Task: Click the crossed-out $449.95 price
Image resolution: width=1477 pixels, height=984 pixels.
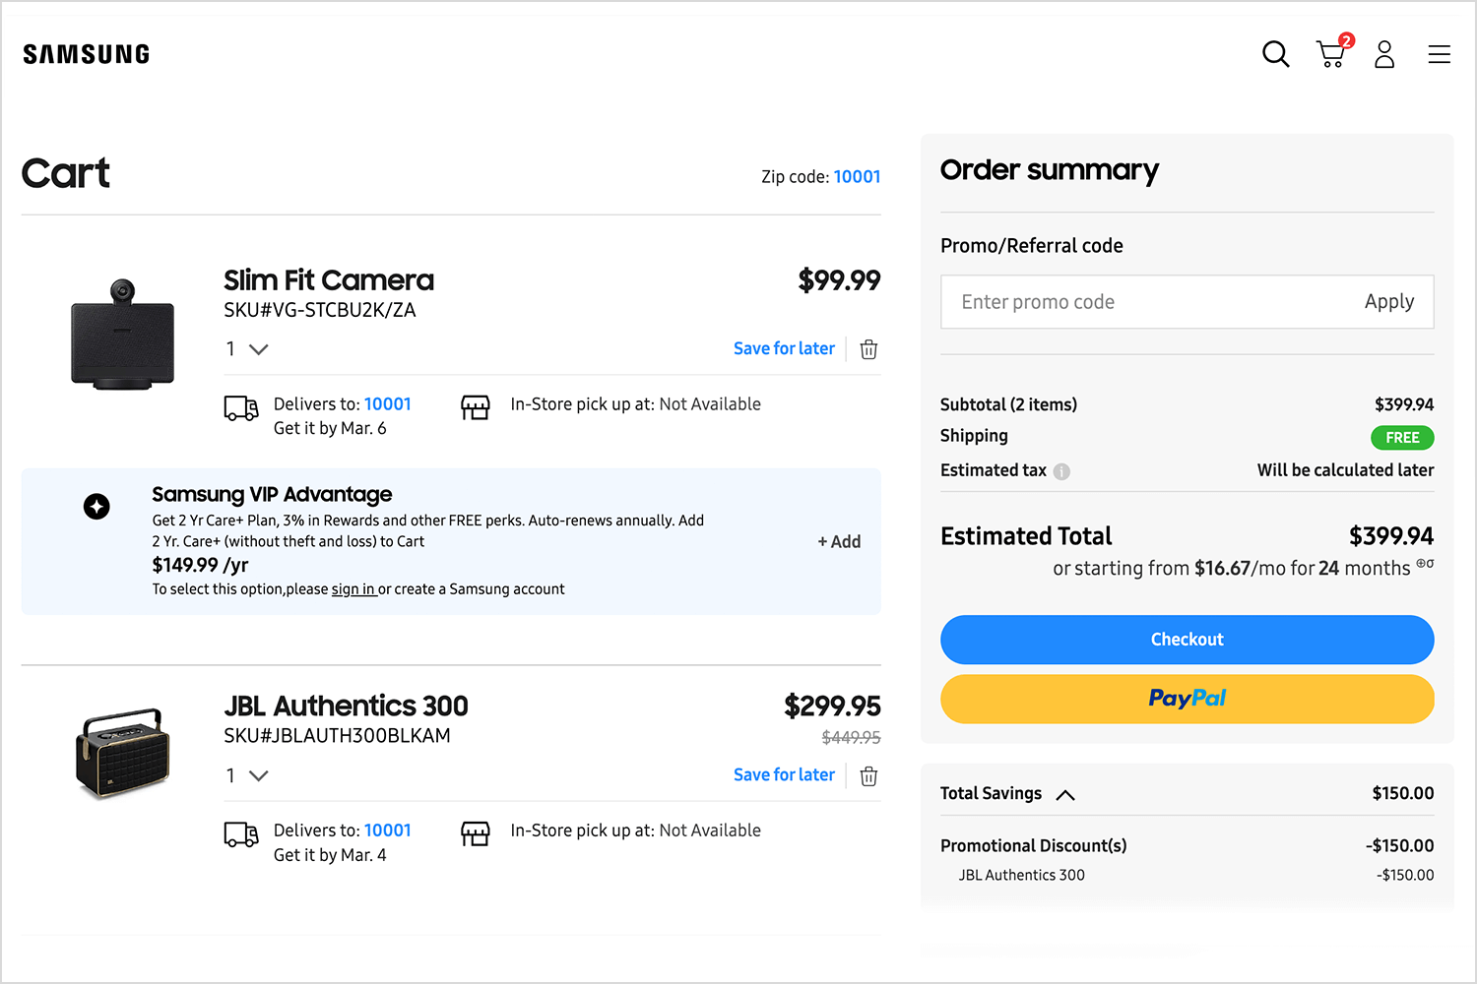Action: (851, 738)
